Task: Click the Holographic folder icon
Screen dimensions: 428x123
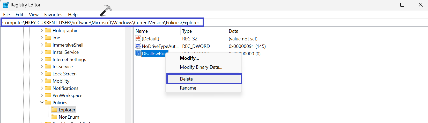Action: tap(48, 30)
